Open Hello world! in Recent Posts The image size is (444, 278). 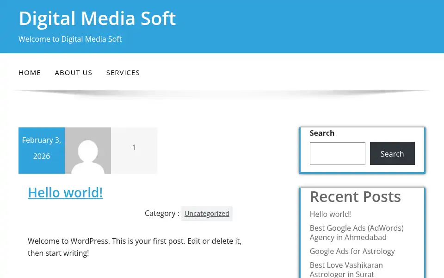coord(330,214)
